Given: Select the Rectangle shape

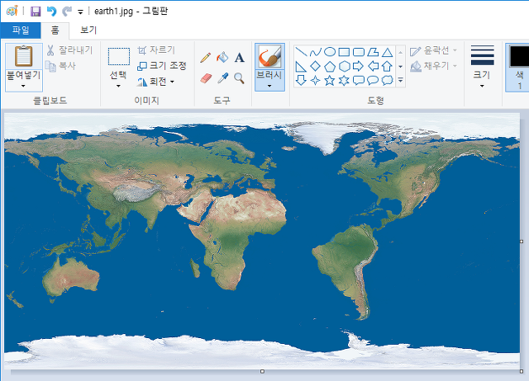Looking at the screenshot, I should 344,52.
